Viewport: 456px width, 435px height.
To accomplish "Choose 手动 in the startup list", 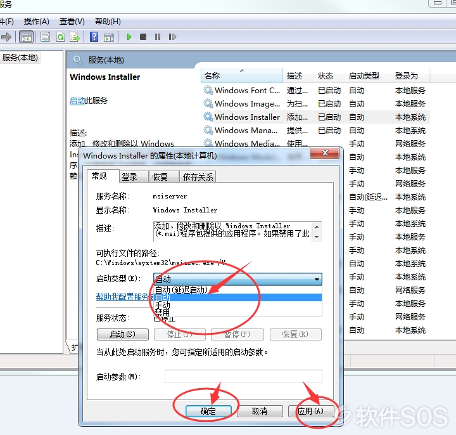I will coord(237,305).
